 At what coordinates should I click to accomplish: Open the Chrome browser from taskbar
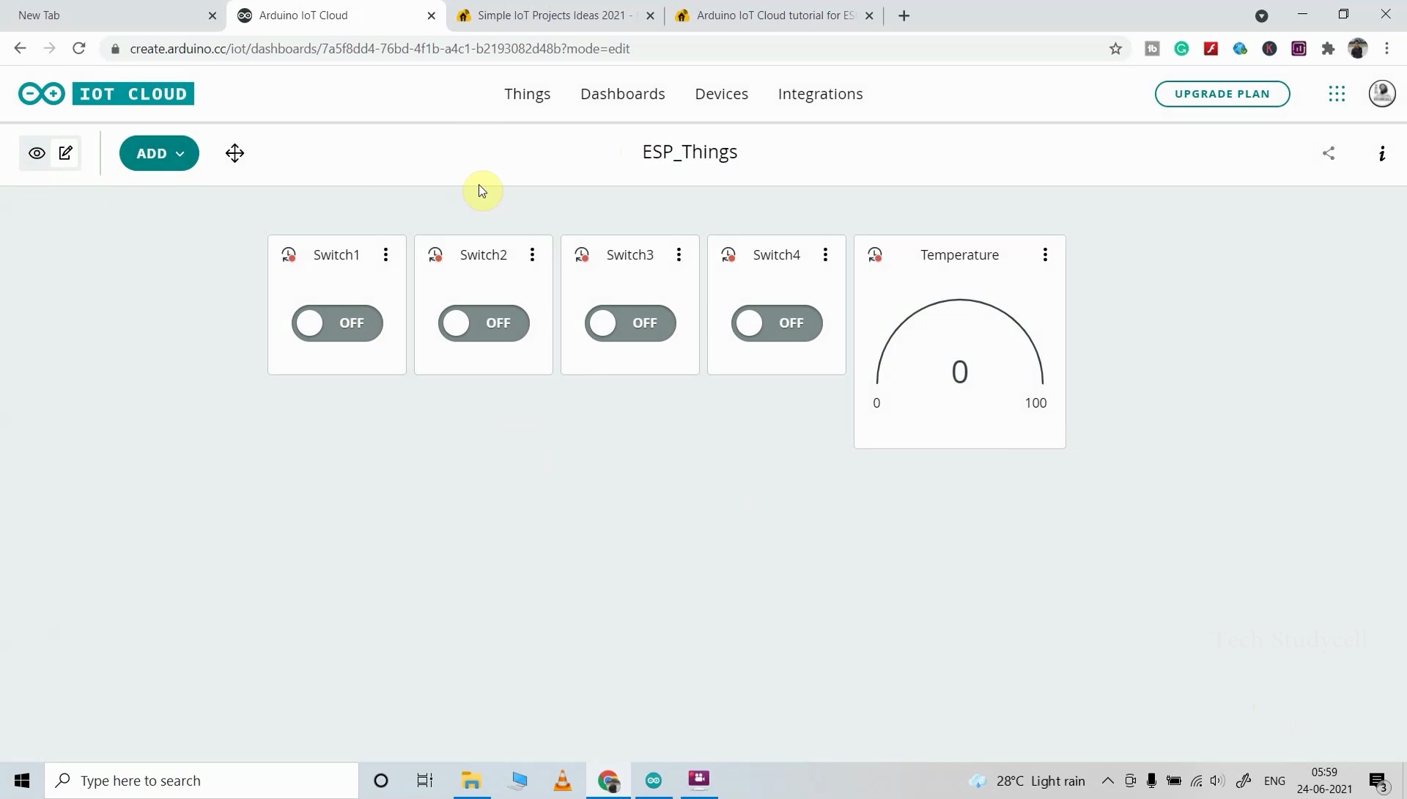click(x=609, y=780)
